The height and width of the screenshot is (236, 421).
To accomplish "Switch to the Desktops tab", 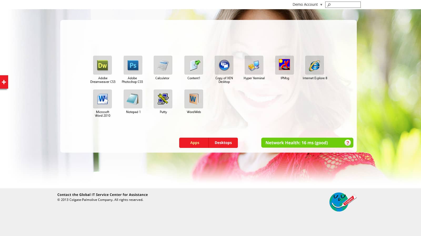I will [x=223, y=143].
